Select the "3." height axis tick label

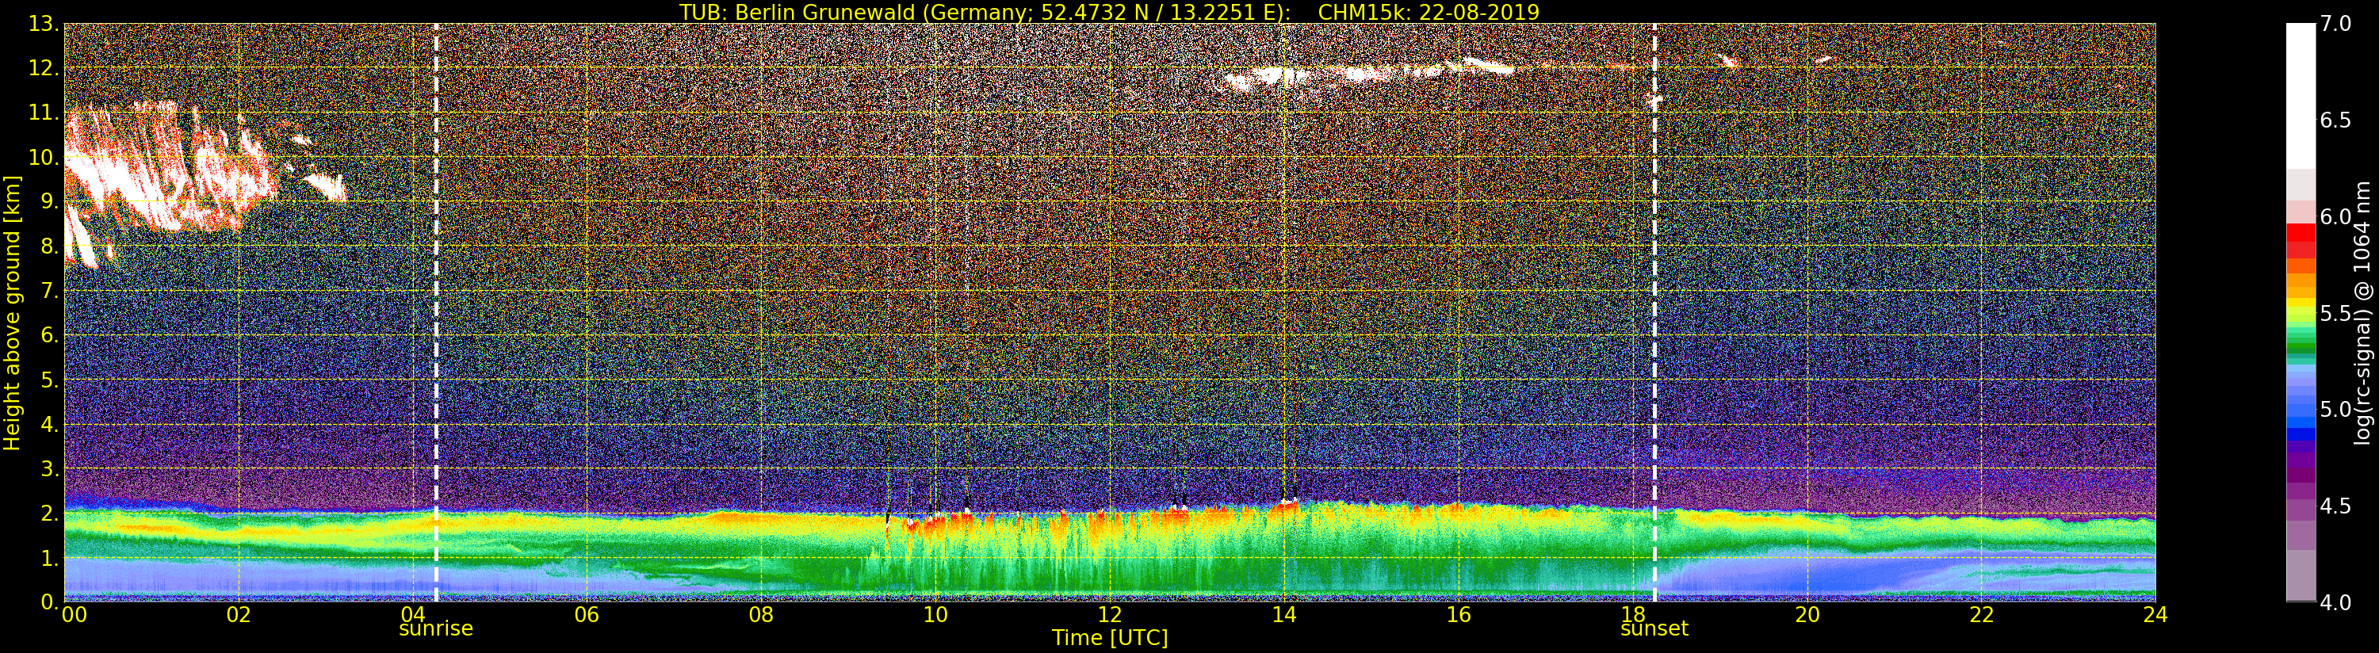(50, 468)
